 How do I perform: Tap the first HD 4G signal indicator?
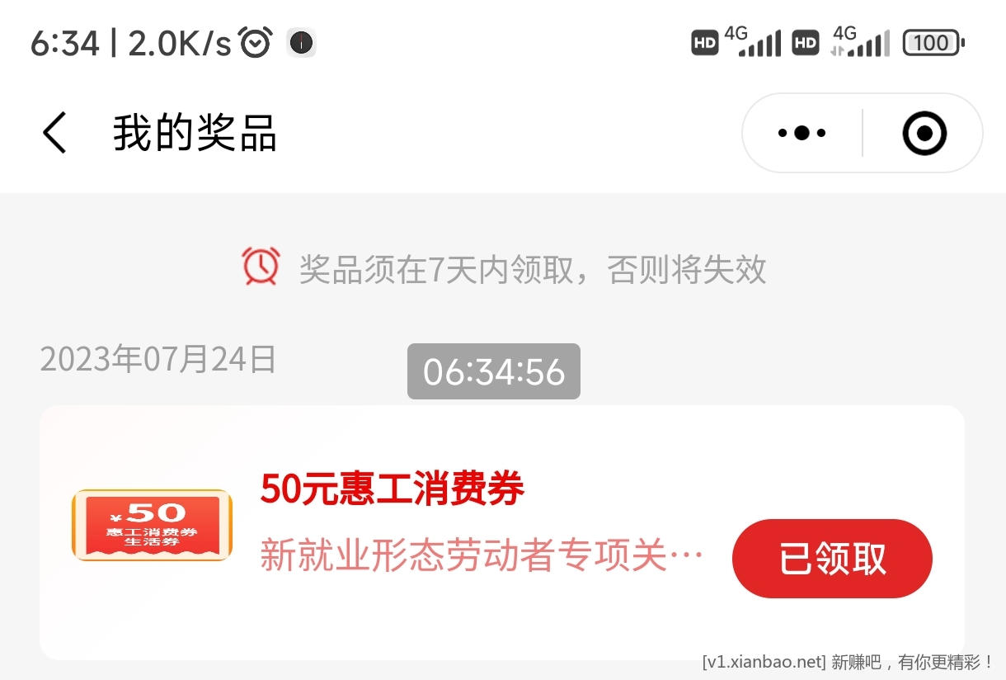[x=736, y=41]
